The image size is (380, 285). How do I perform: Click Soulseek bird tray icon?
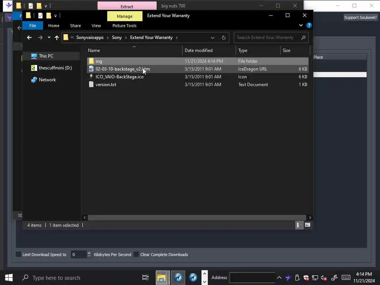click(288, 278)
